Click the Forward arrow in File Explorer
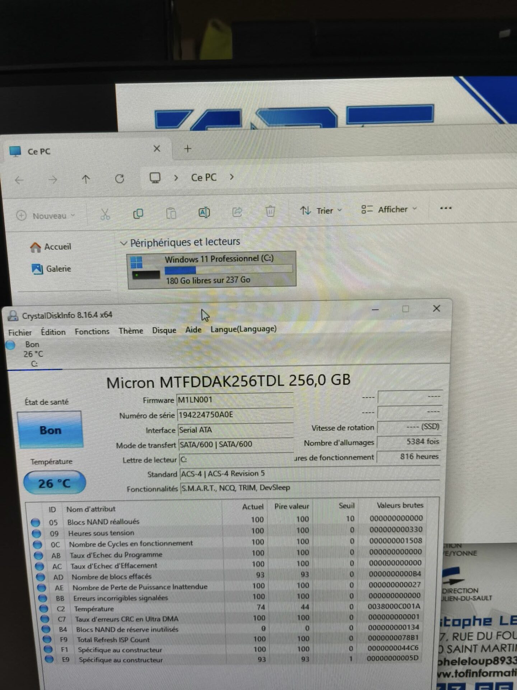Screen dimensions: 517x690 point(52,179)
